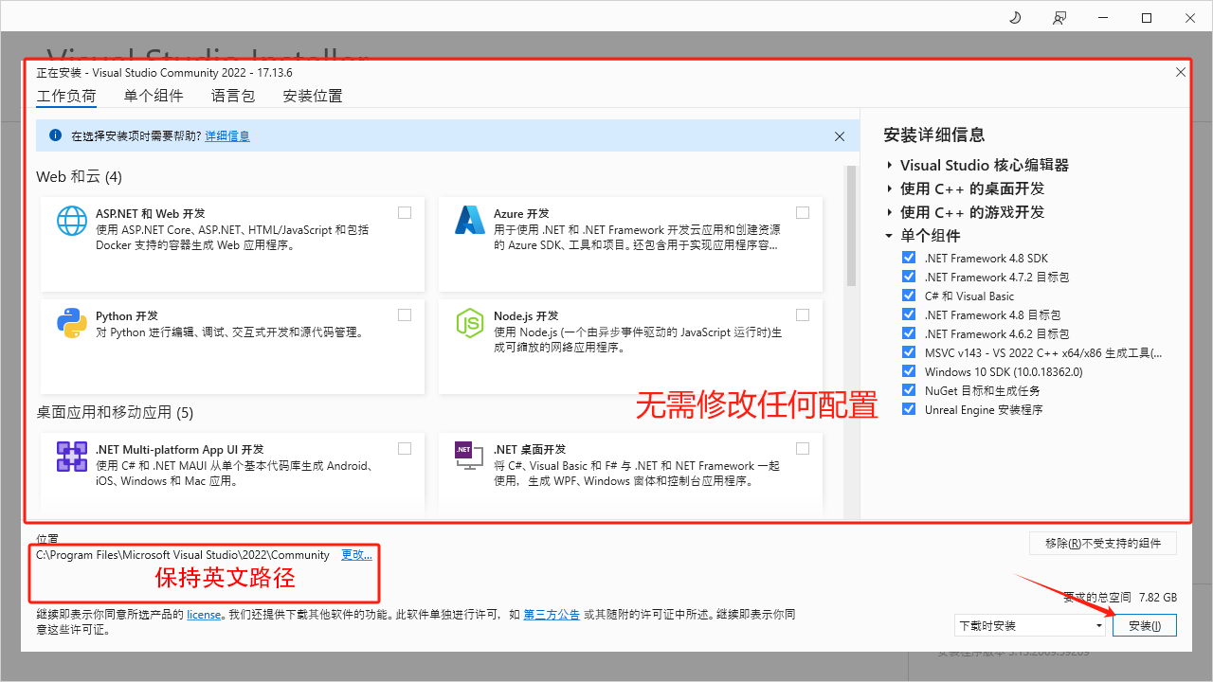The height and width of the screenshot is (682, 1213).
Task: Click the install path C:\Program Files text
Action: click(x=183, y=555)
